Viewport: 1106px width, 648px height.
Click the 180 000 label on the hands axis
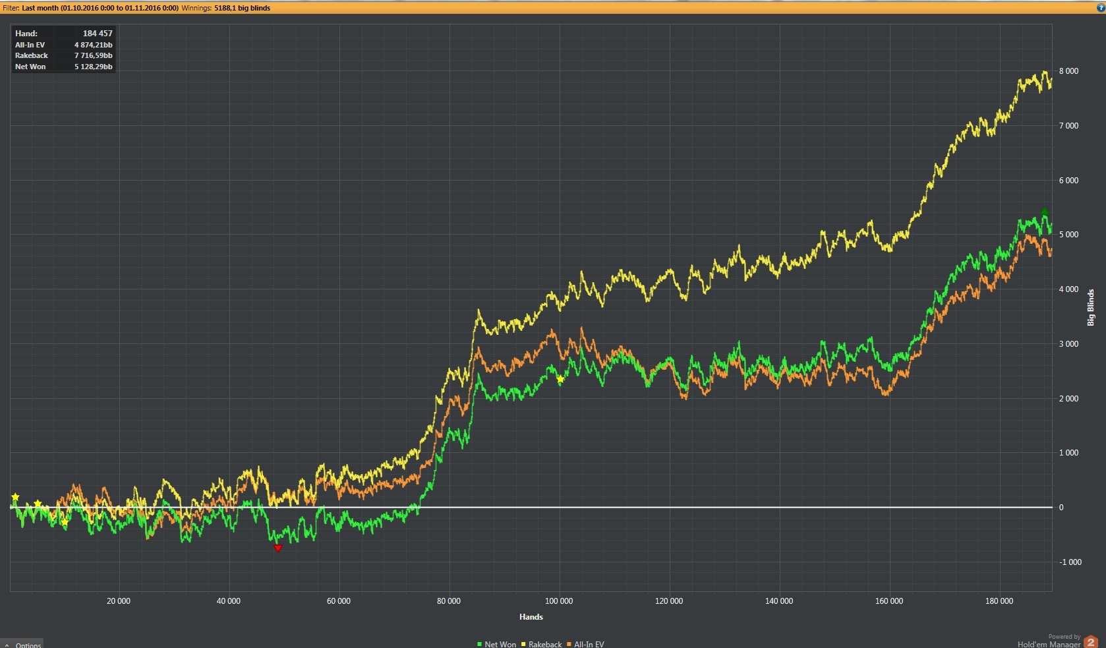pyautogui.click(x=999, y=601)
